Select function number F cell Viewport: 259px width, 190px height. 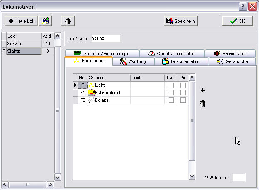tap(83, 85)
